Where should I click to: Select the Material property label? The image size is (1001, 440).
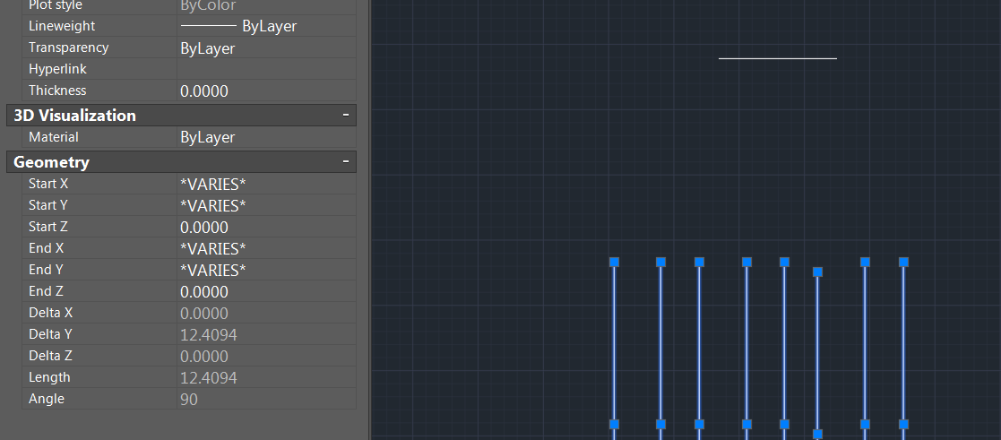[x=54, y=137]
